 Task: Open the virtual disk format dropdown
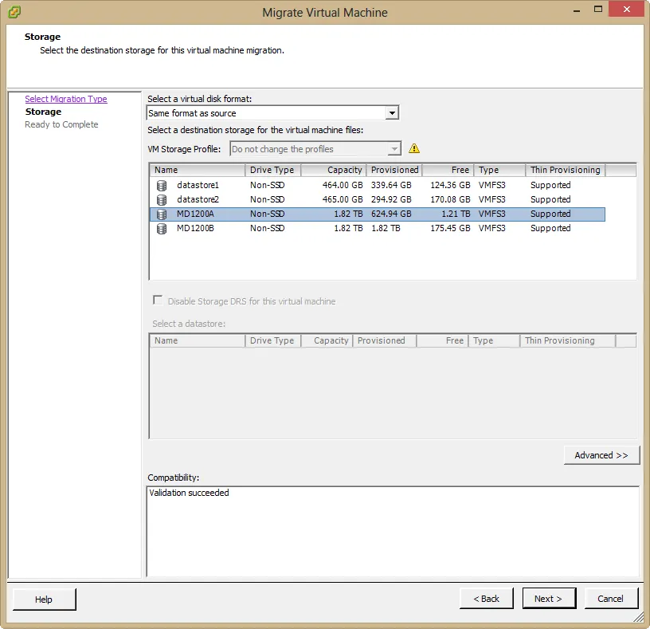click(x=391, y=113)
